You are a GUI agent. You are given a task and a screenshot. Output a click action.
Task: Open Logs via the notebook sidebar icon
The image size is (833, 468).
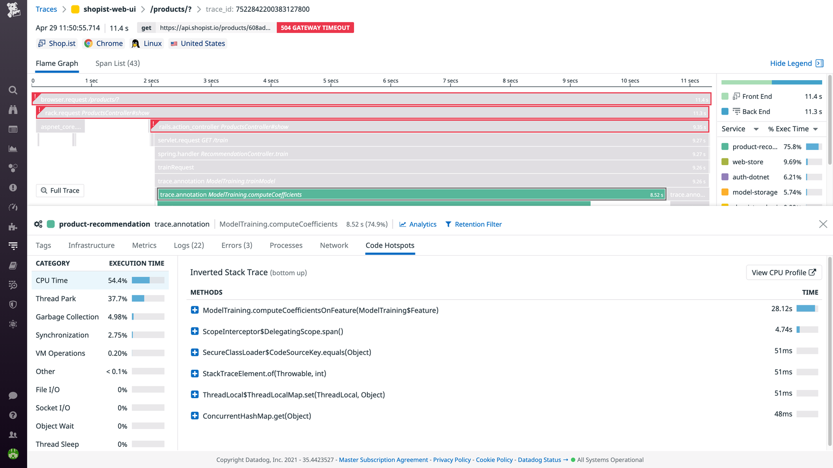point(13,265)
